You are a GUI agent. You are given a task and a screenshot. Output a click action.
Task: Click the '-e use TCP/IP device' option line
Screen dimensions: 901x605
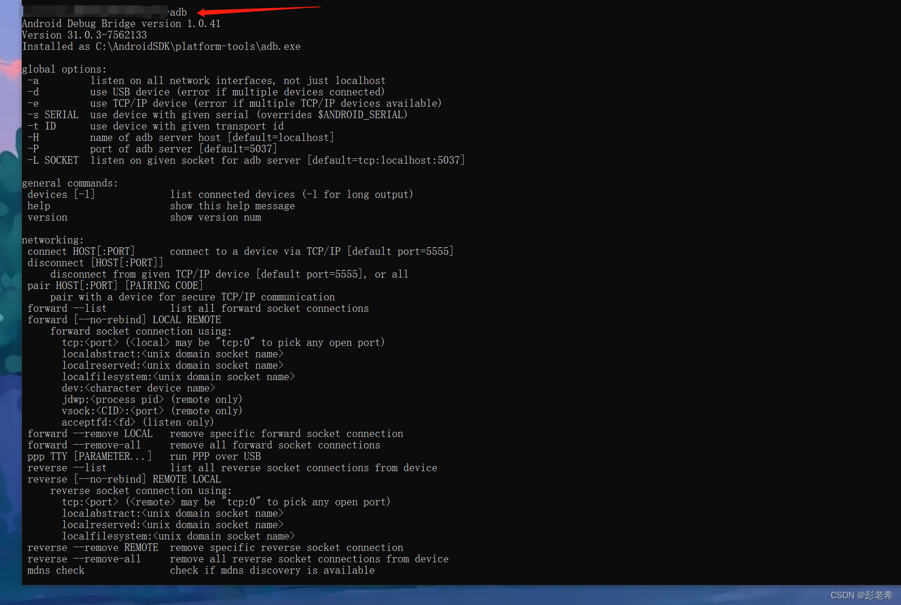(x=234, y=103)
